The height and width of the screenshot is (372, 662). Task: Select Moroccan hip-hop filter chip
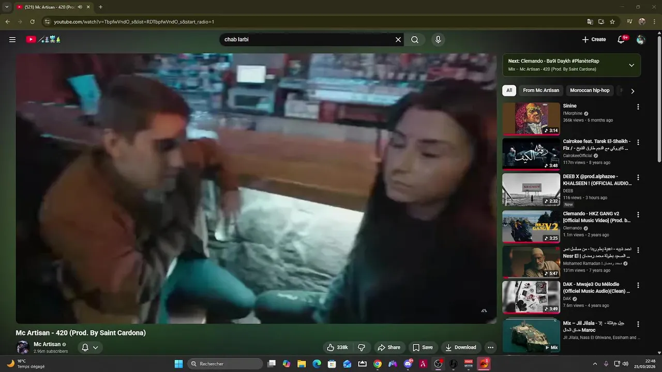(590, 90)
